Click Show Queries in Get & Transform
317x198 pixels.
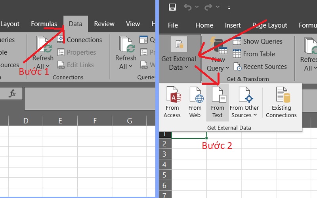point(258,42)
